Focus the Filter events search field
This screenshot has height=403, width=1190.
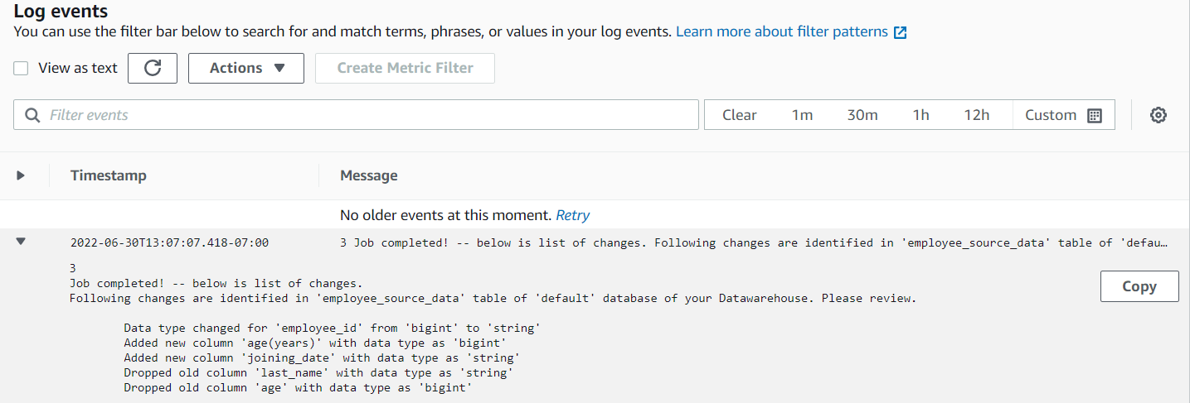[365, 115]
